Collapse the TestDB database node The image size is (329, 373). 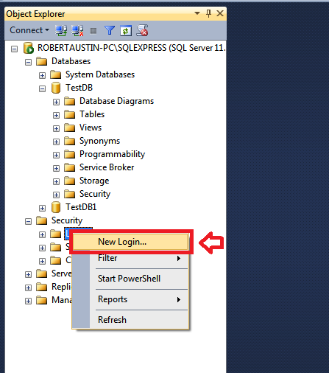(x=42, y=88)
